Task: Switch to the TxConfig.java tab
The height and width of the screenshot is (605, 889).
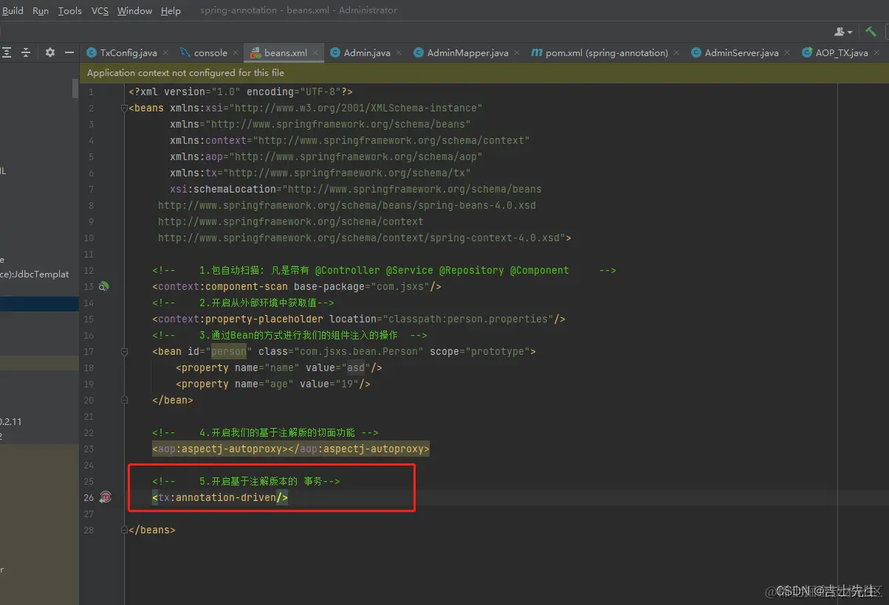Action: pos(128,53)
